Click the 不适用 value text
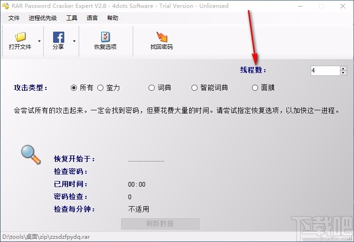This screenshot has height=242, width=354. click(139, 209)
